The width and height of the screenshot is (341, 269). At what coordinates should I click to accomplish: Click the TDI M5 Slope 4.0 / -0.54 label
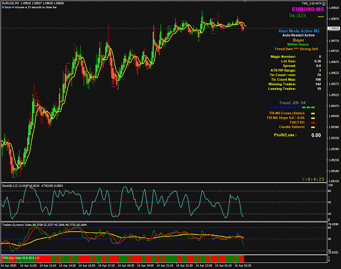[x=286, y=118]
